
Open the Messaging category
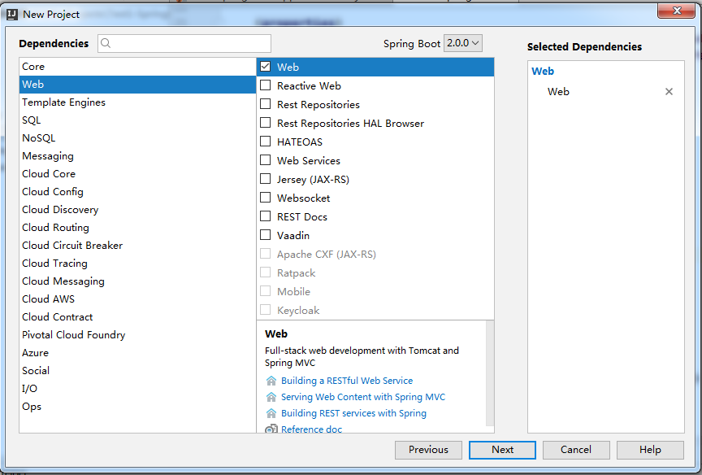[x=137, y=156]
